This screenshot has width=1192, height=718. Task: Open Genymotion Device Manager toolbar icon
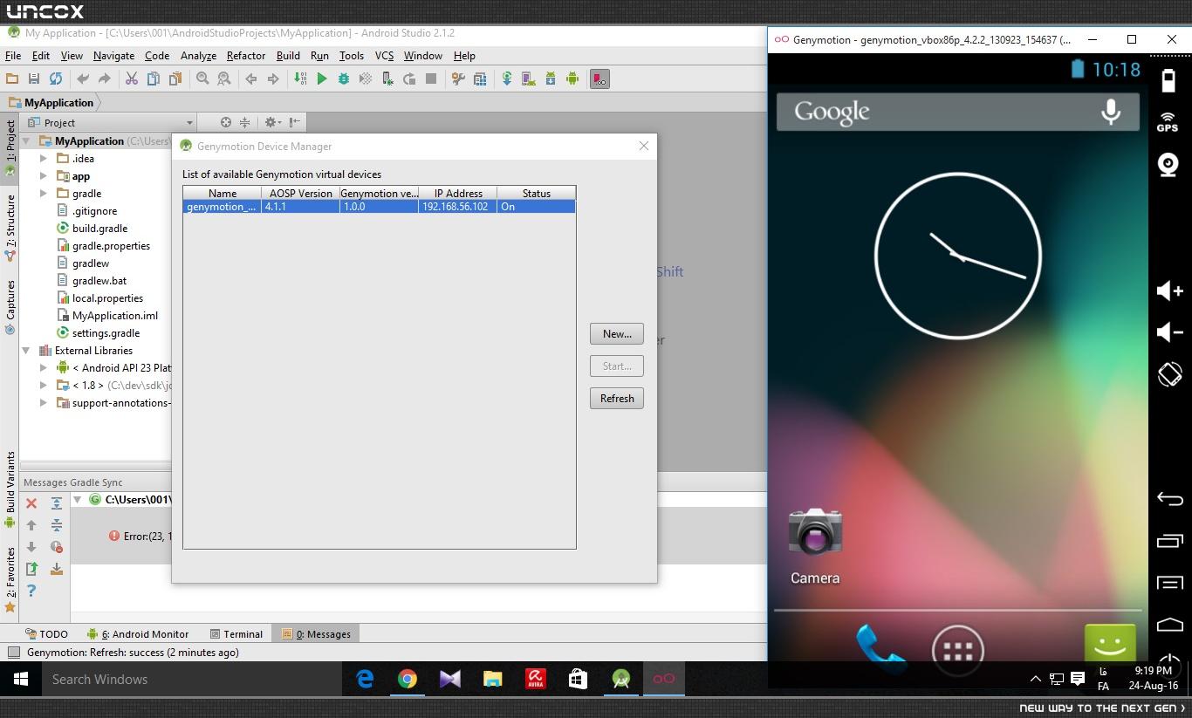[x=599, y=79]
